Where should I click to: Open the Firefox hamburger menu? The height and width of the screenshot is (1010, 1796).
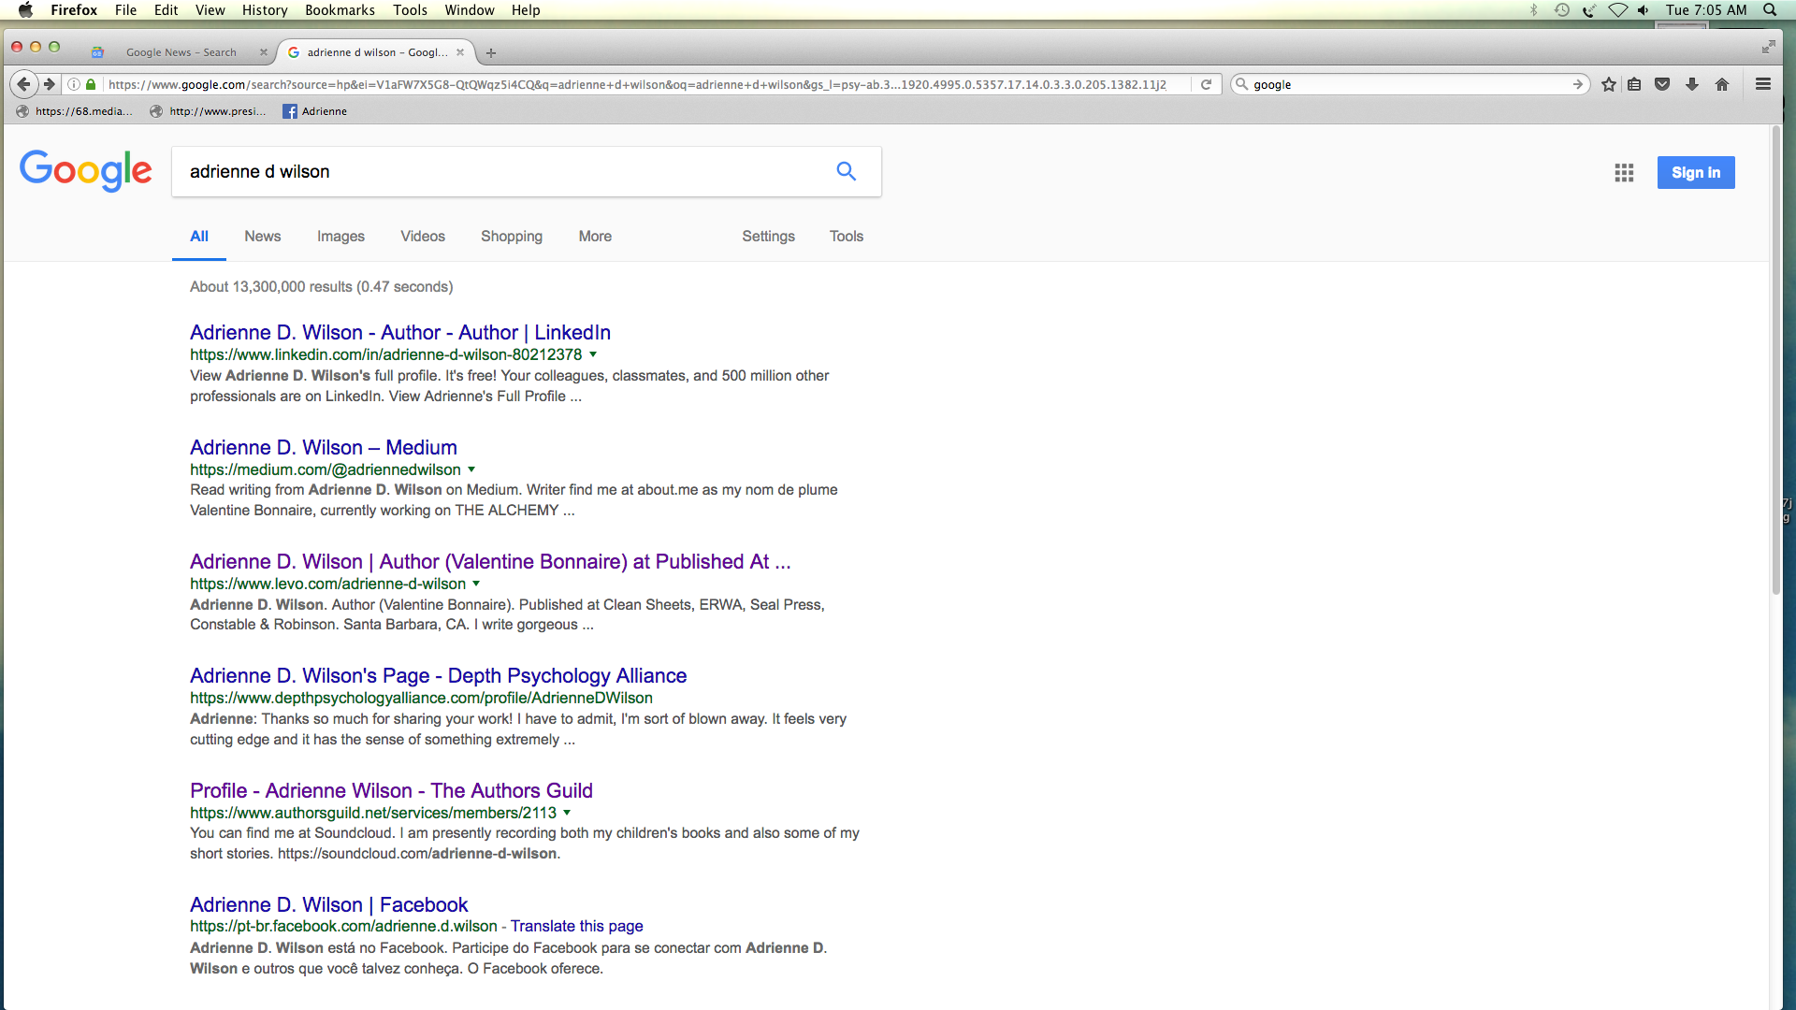point(1763,84)
